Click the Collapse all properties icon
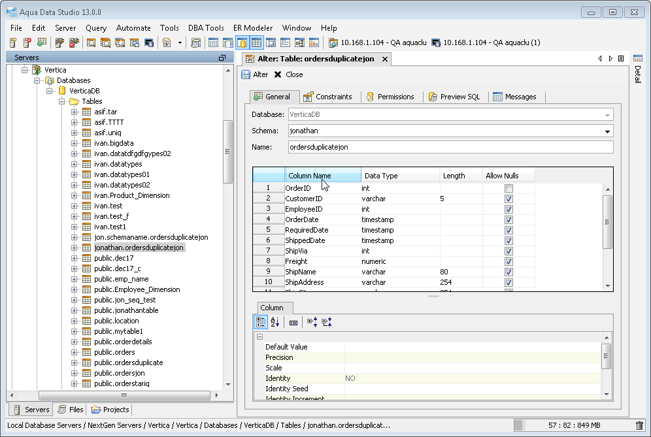The width and height of the screenshot is (651, 437). coord(327,322)
